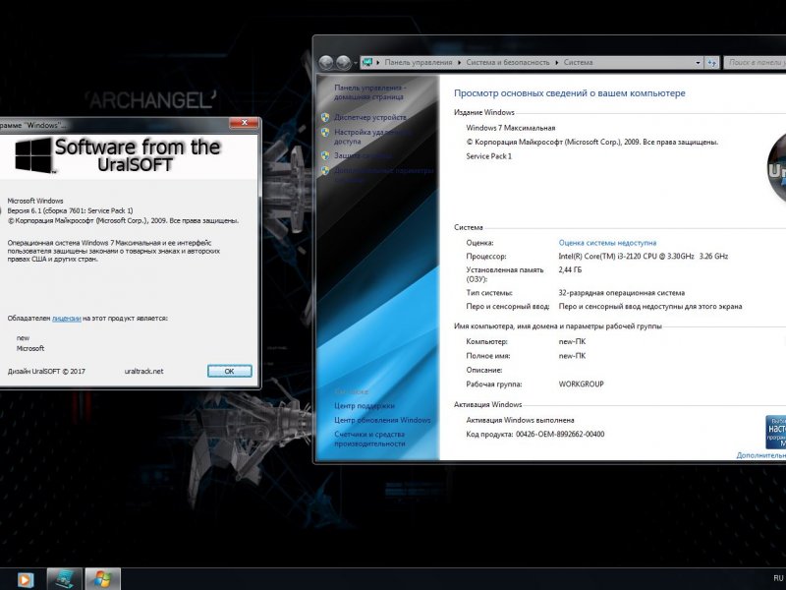Click the RU language indicator in the tray
This screenshot has width=786, height=590.
778,578
